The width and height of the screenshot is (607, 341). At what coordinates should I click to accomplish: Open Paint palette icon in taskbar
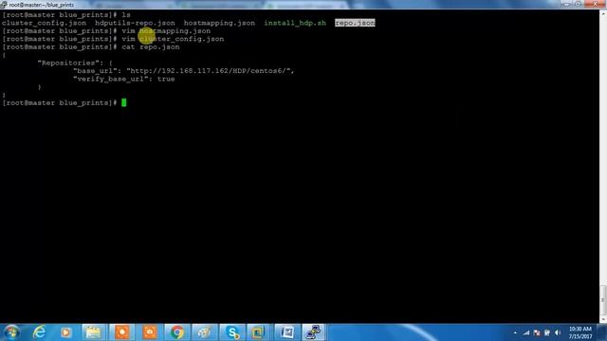coord(205,332)
